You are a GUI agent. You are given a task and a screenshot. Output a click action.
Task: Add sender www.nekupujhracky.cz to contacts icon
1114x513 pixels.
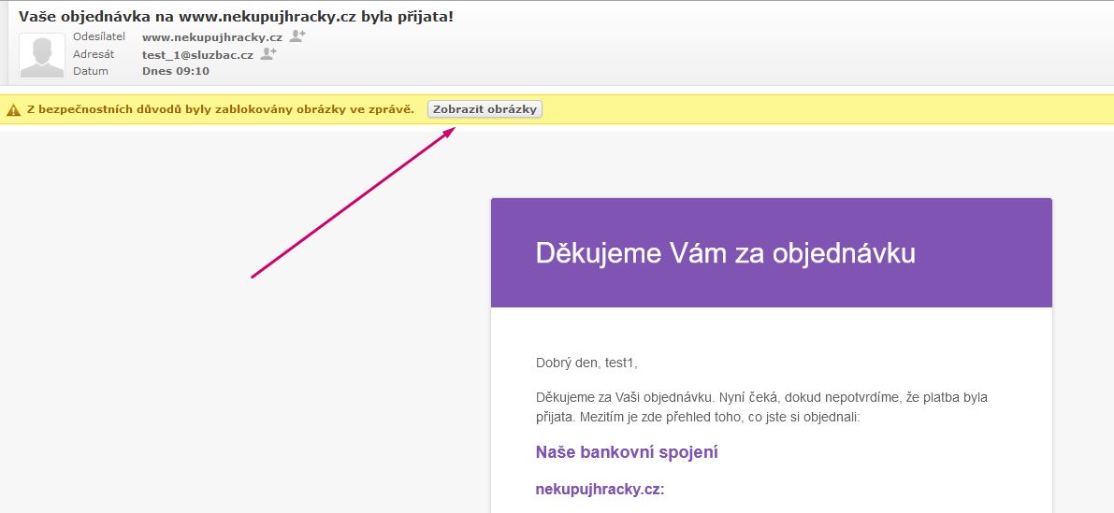[x=297, y=36]
